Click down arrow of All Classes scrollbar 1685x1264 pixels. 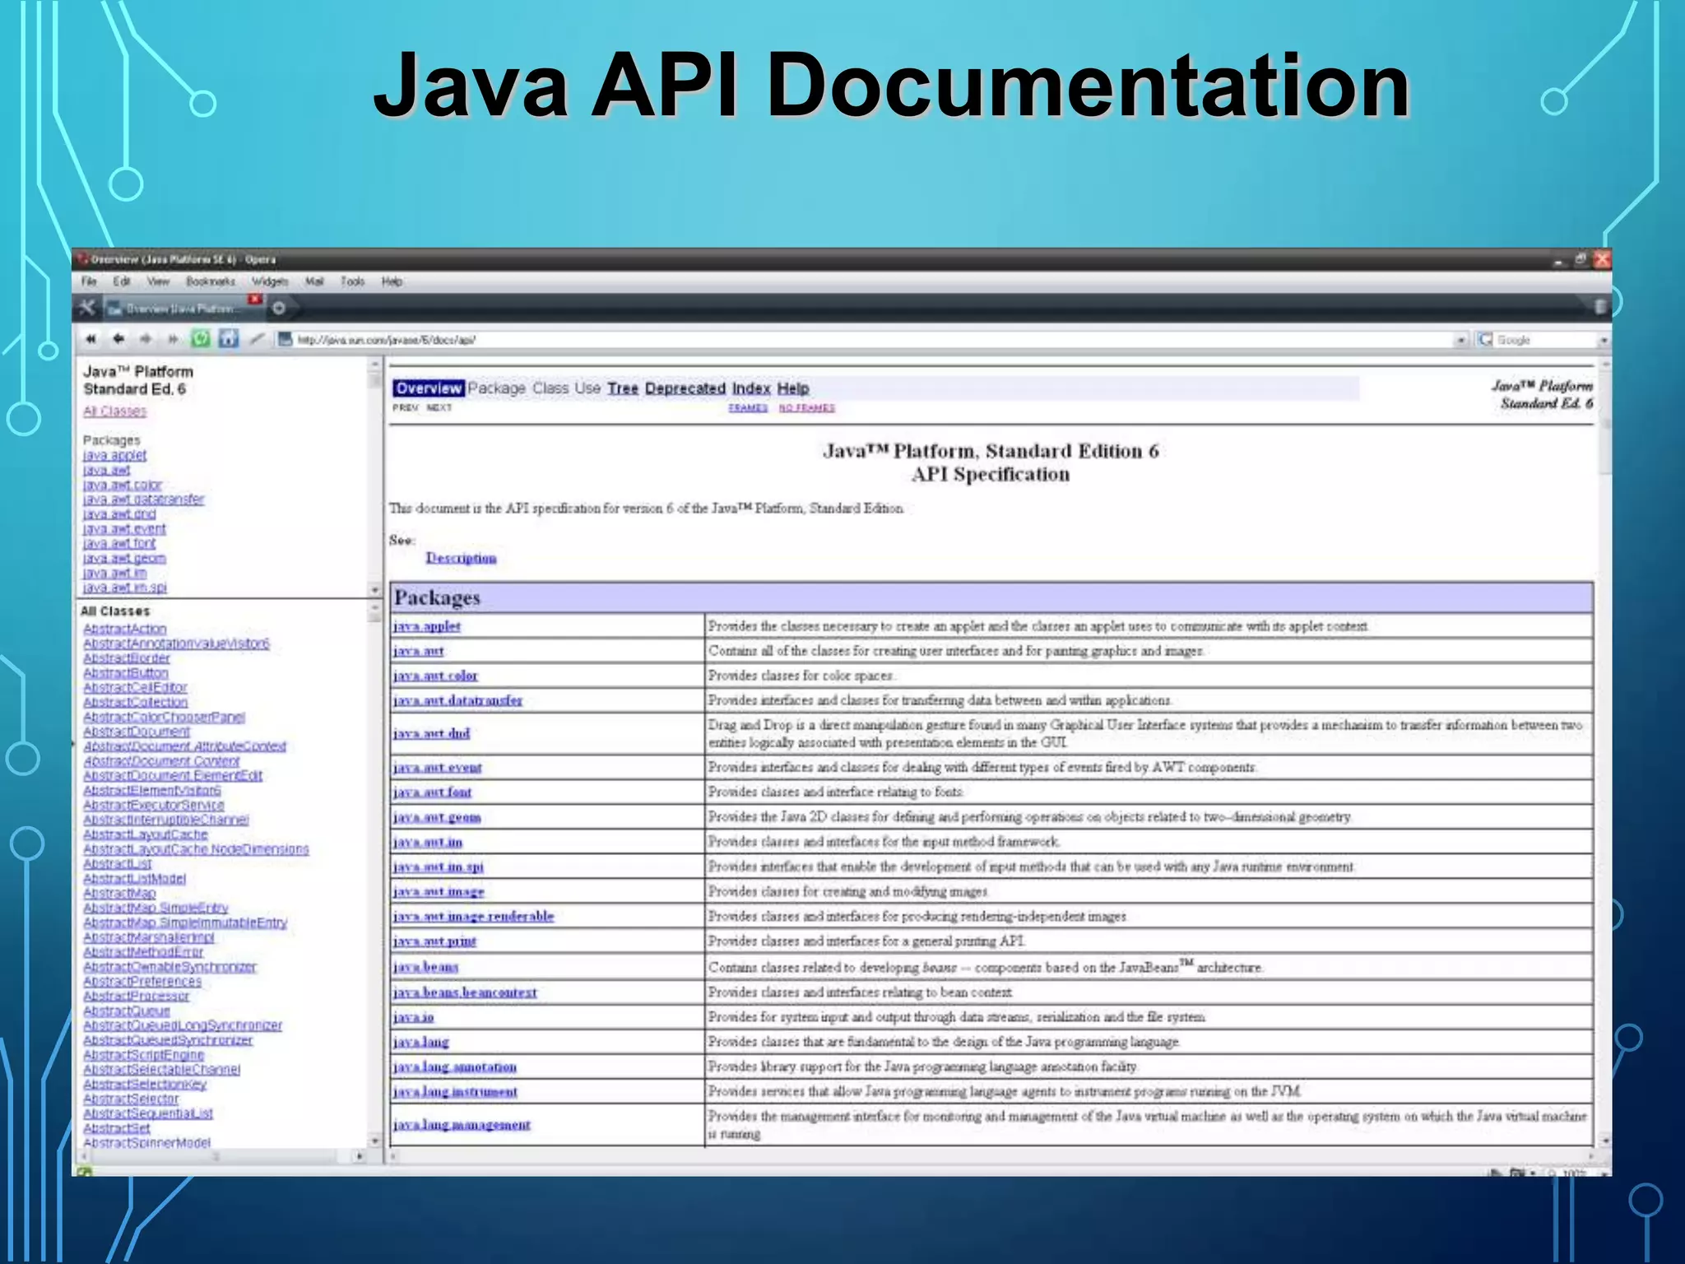click(x=375, y=1141)
